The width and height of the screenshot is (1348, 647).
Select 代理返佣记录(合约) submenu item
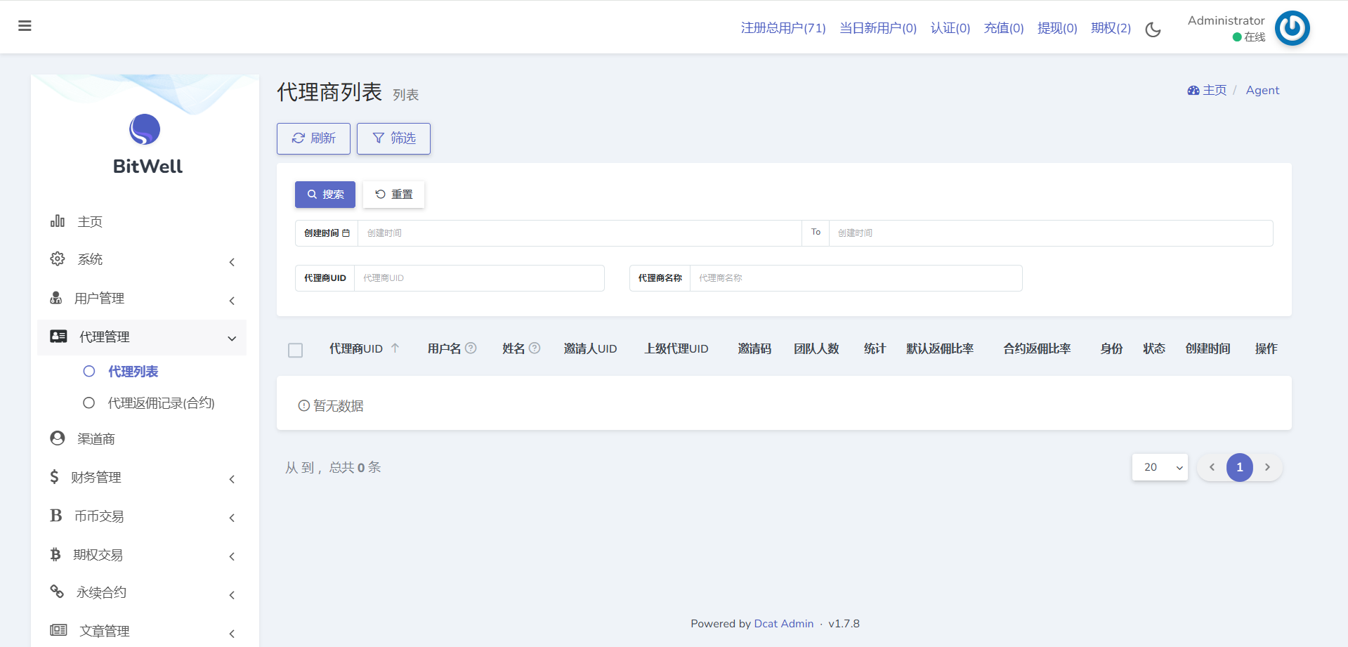(x=160, y=403)
